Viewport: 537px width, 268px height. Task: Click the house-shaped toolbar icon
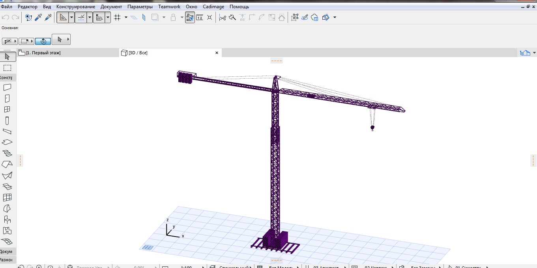tap(281, 17)
